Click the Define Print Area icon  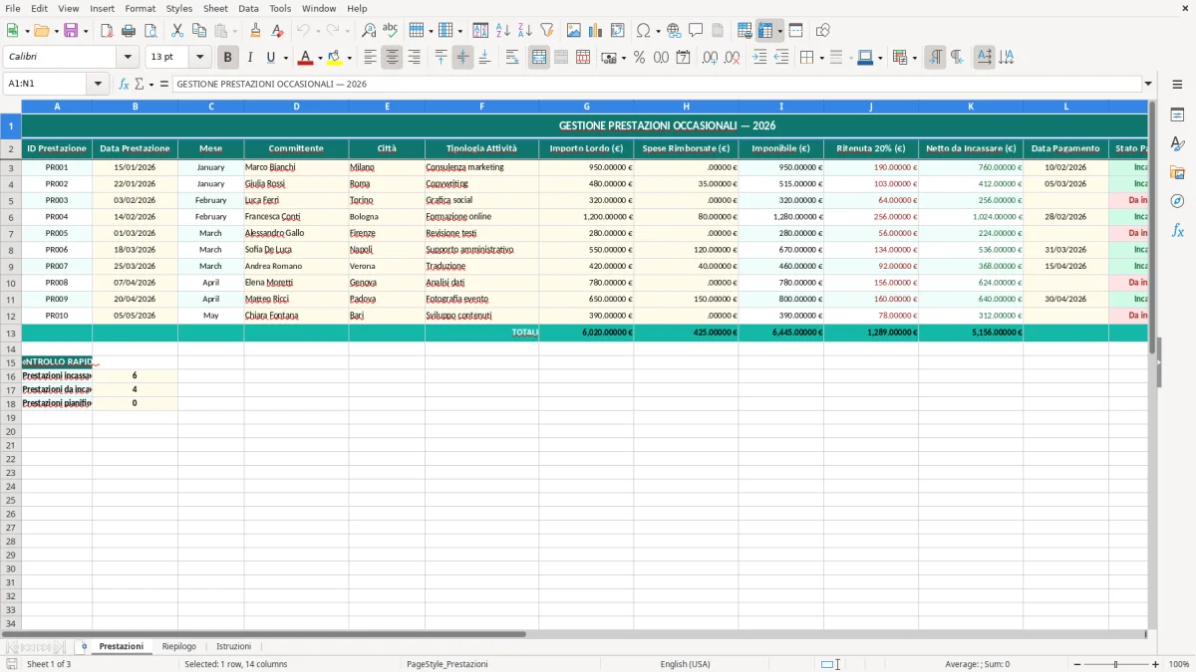(745, 31)
